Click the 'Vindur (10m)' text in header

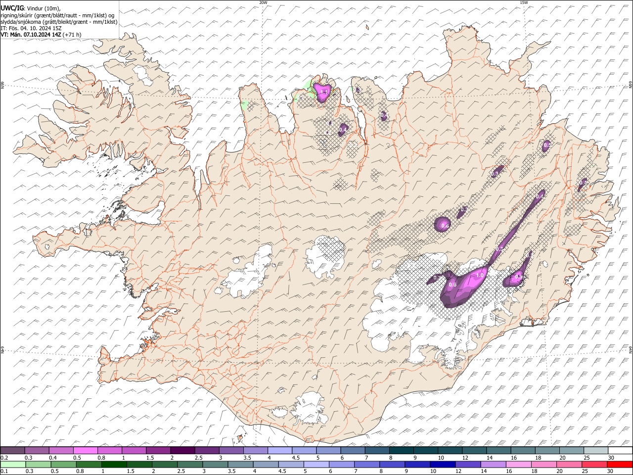click(43, 8)
